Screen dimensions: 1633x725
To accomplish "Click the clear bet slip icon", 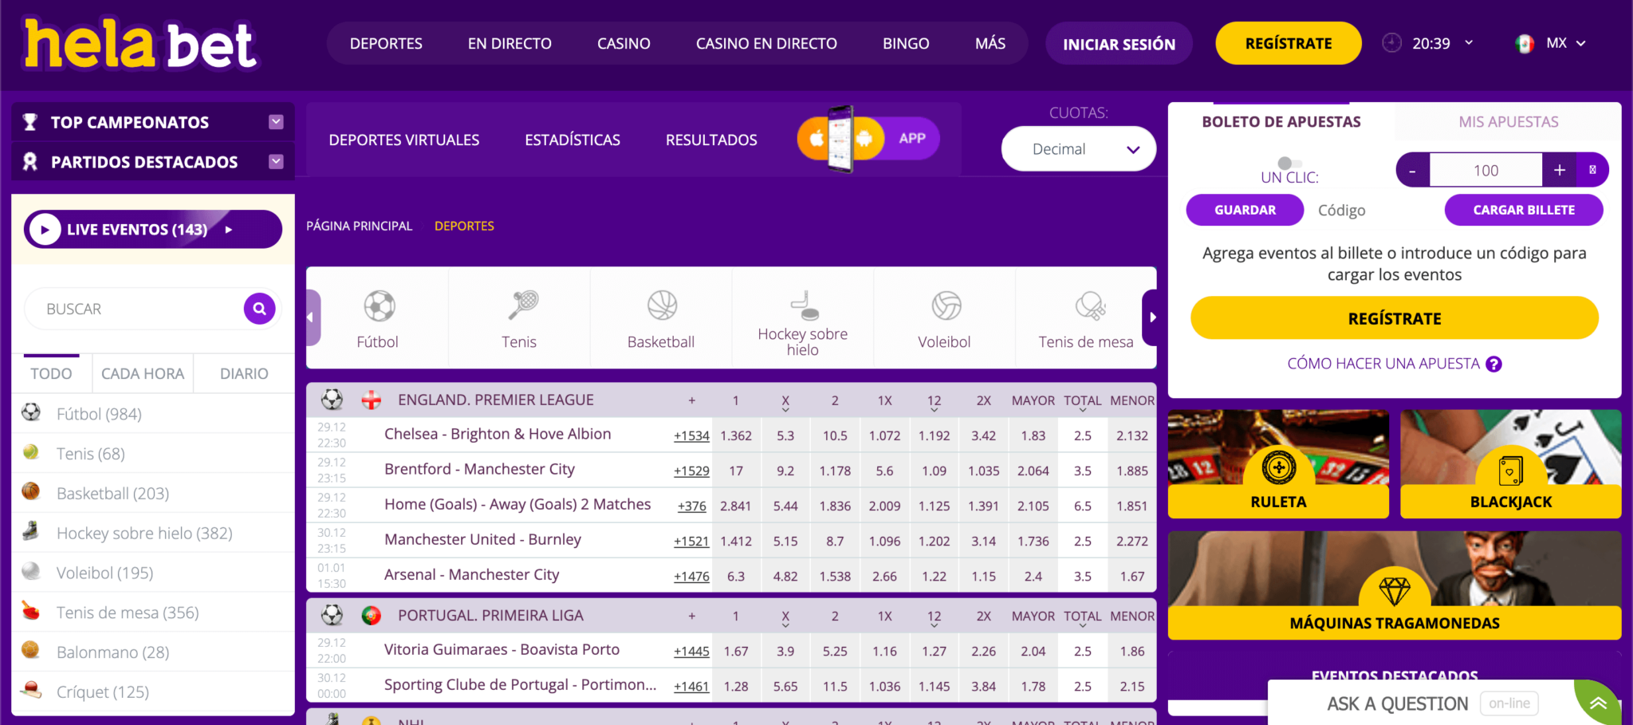I will click(x=1592, y=170).
